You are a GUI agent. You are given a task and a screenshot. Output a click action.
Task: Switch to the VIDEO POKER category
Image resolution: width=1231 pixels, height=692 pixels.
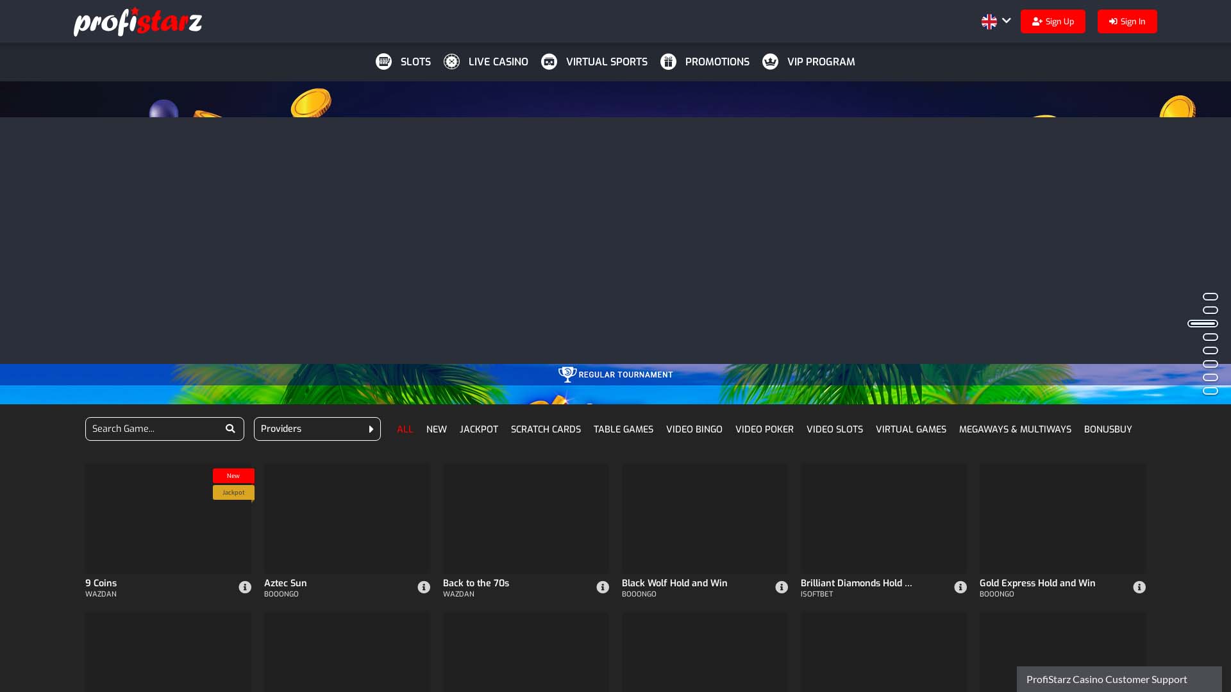pyautogui.click(x=764, y=429)
